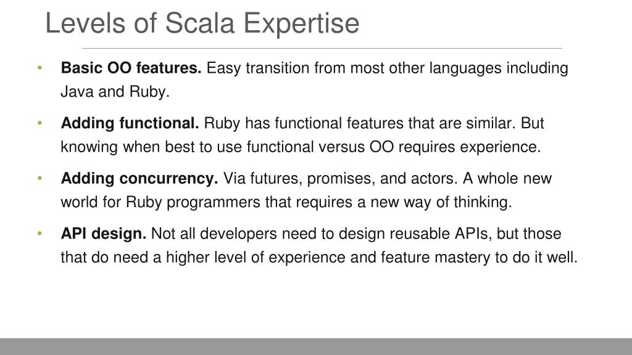Select the bold heading Basic OO features

(x=131, y=68)
